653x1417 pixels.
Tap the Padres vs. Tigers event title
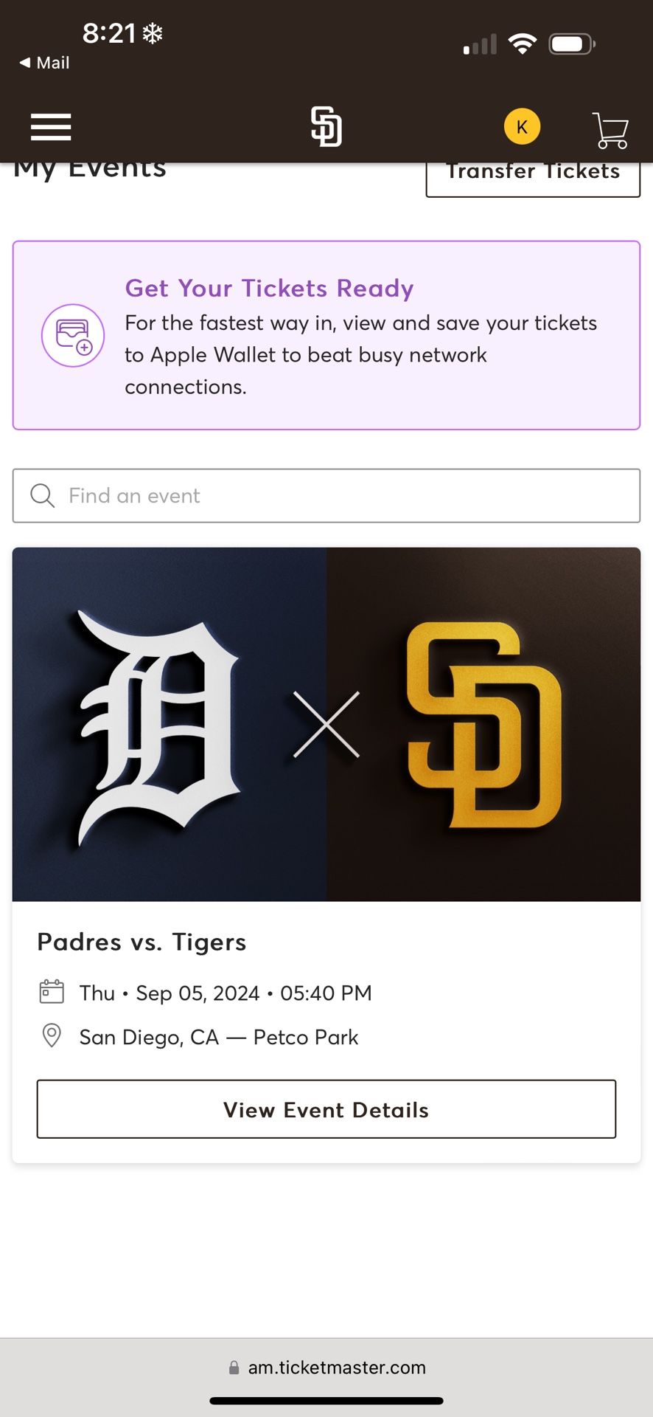tap(142, 942)
